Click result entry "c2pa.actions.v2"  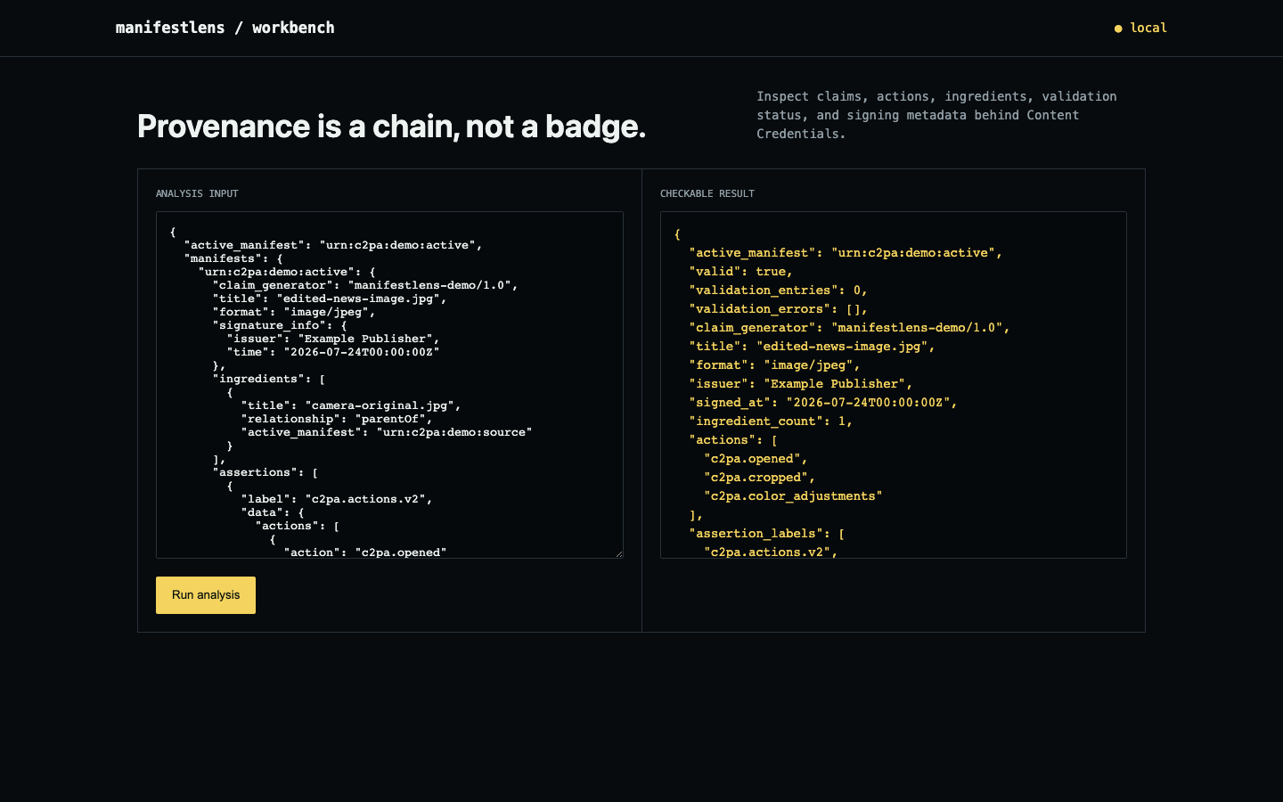click(771, 552)
